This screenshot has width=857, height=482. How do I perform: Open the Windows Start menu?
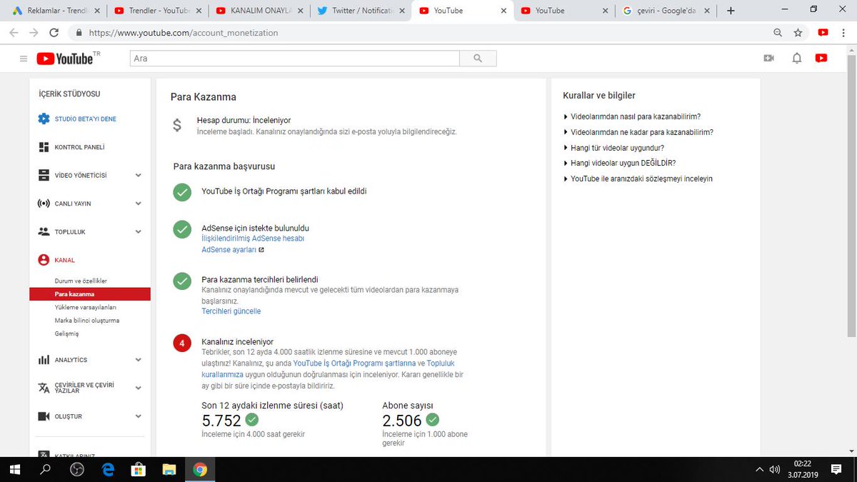(x=14, y=469)
